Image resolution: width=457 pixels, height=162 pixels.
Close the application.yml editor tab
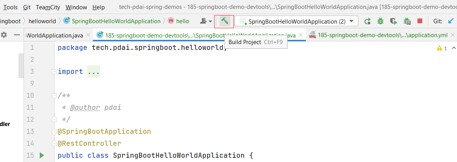tap(454, 35)
